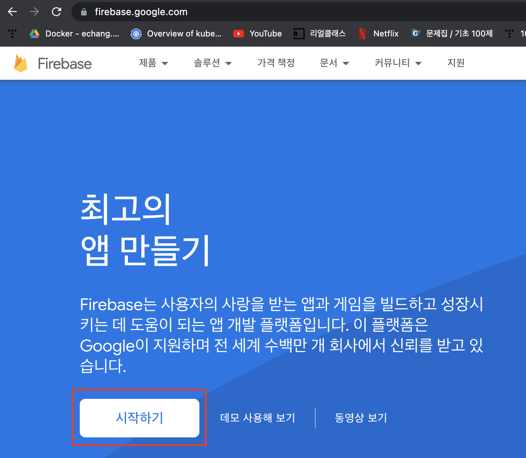Click the padlock icon in address bar
This screenshot has width=526, height=458.
point(84,12)
